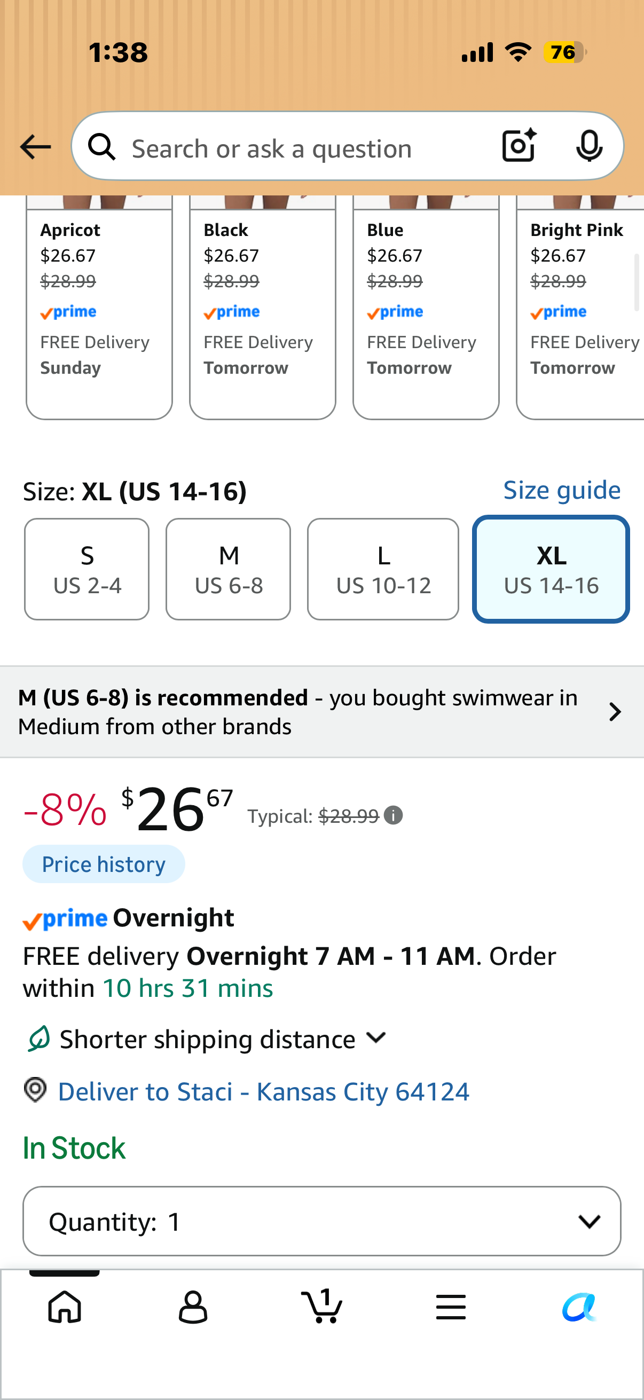Choose the Black color option card
This screenshot has width=644, height=1400.
263,307
